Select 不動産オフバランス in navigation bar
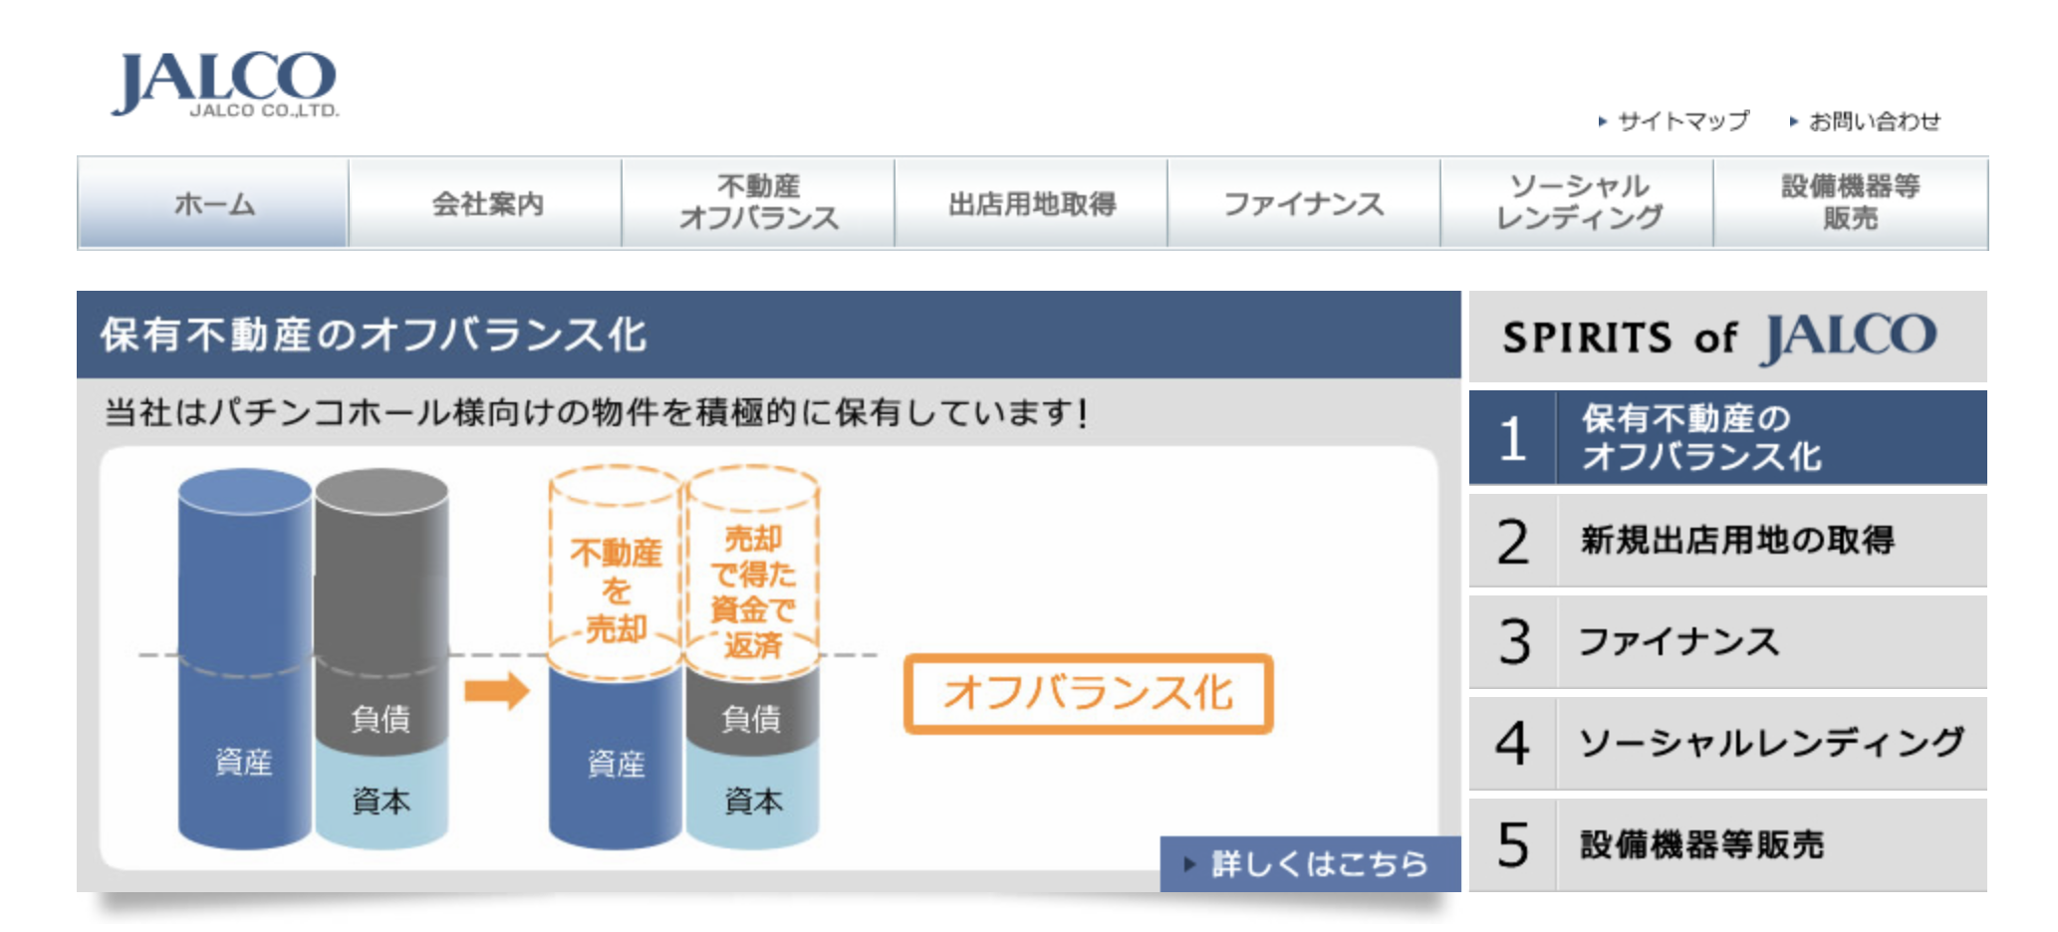The height and width of the screenshot is (932, 2058). 758,203
